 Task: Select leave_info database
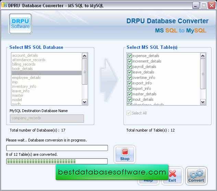tap(46, 91)
